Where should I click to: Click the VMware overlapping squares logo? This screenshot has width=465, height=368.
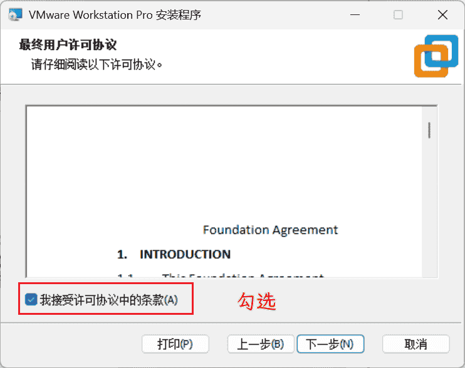coord(436,56)
